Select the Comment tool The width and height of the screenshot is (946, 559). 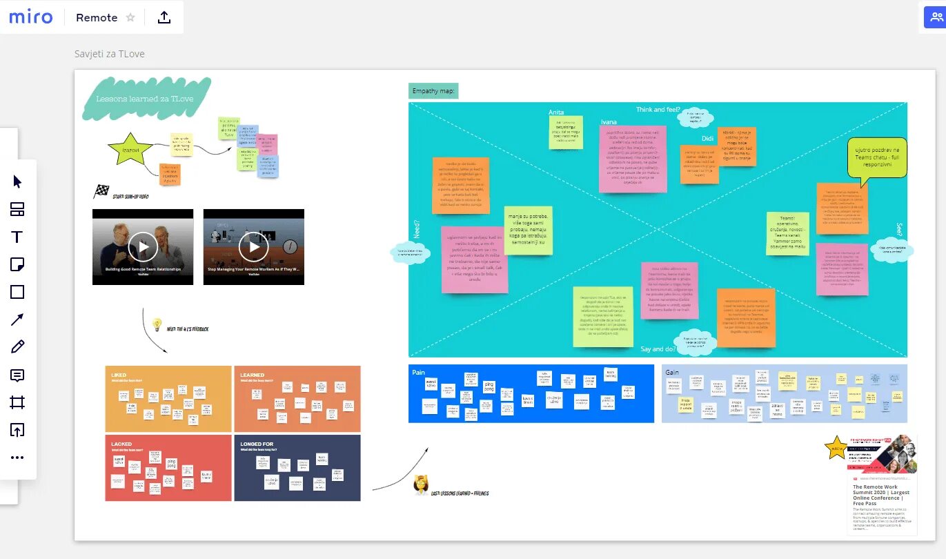click(18, 375)
